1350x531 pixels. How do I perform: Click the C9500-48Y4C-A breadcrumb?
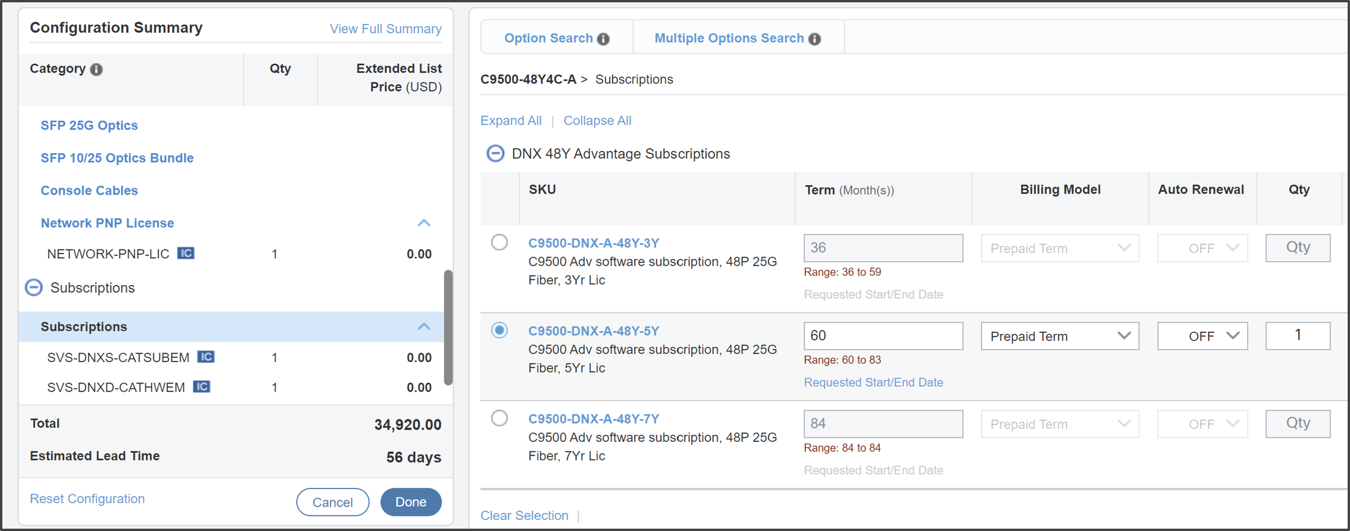[528, 79]
